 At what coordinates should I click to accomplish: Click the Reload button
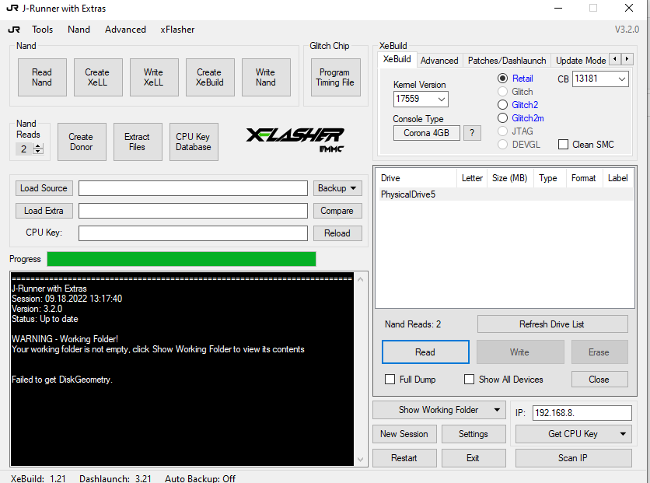(x=337, y=233)
